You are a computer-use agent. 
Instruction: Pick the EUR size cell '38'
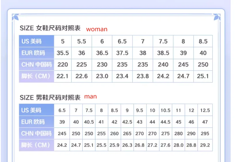click(x=143, y=53)
